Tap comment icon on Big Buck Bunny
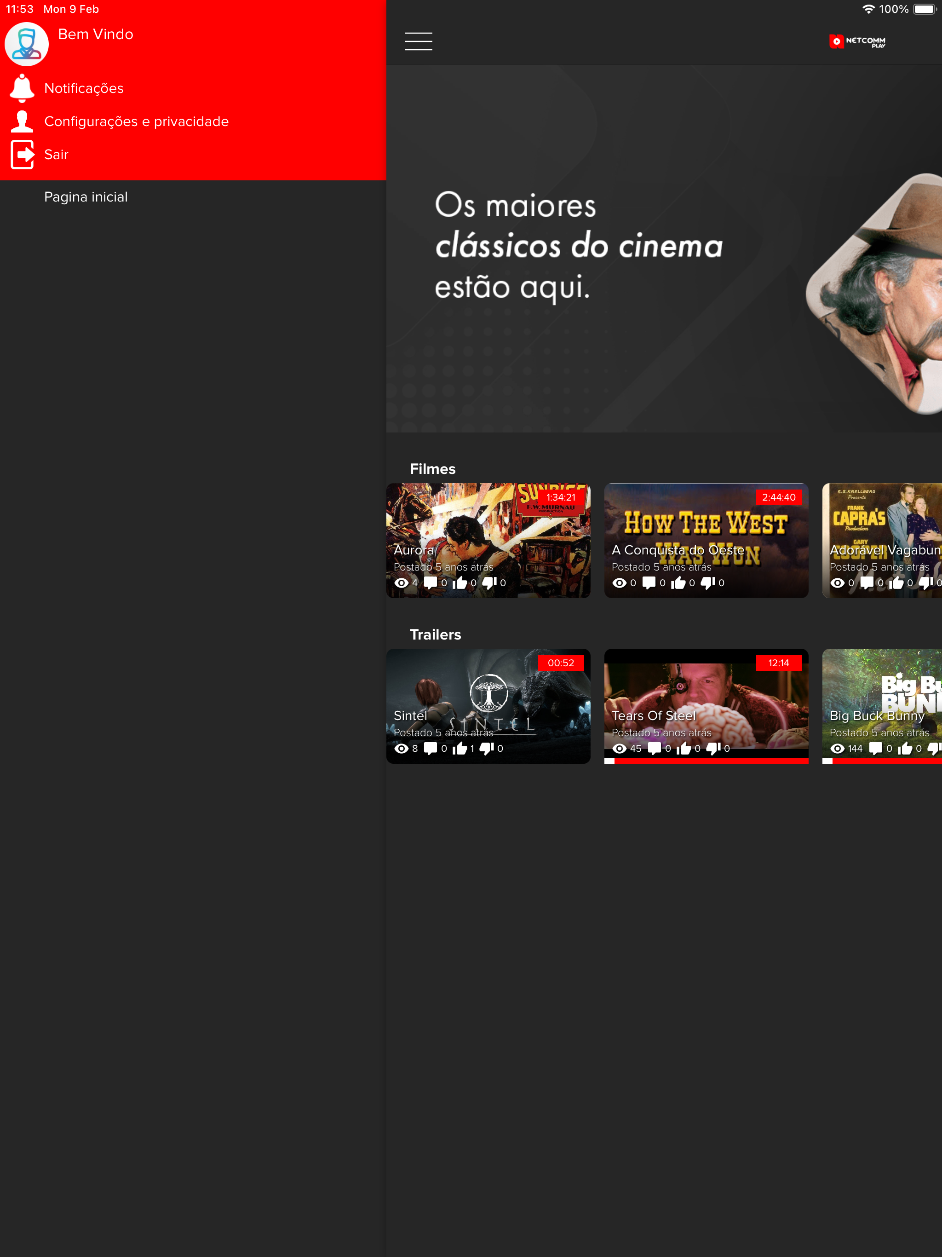 (x=875, y=749)
